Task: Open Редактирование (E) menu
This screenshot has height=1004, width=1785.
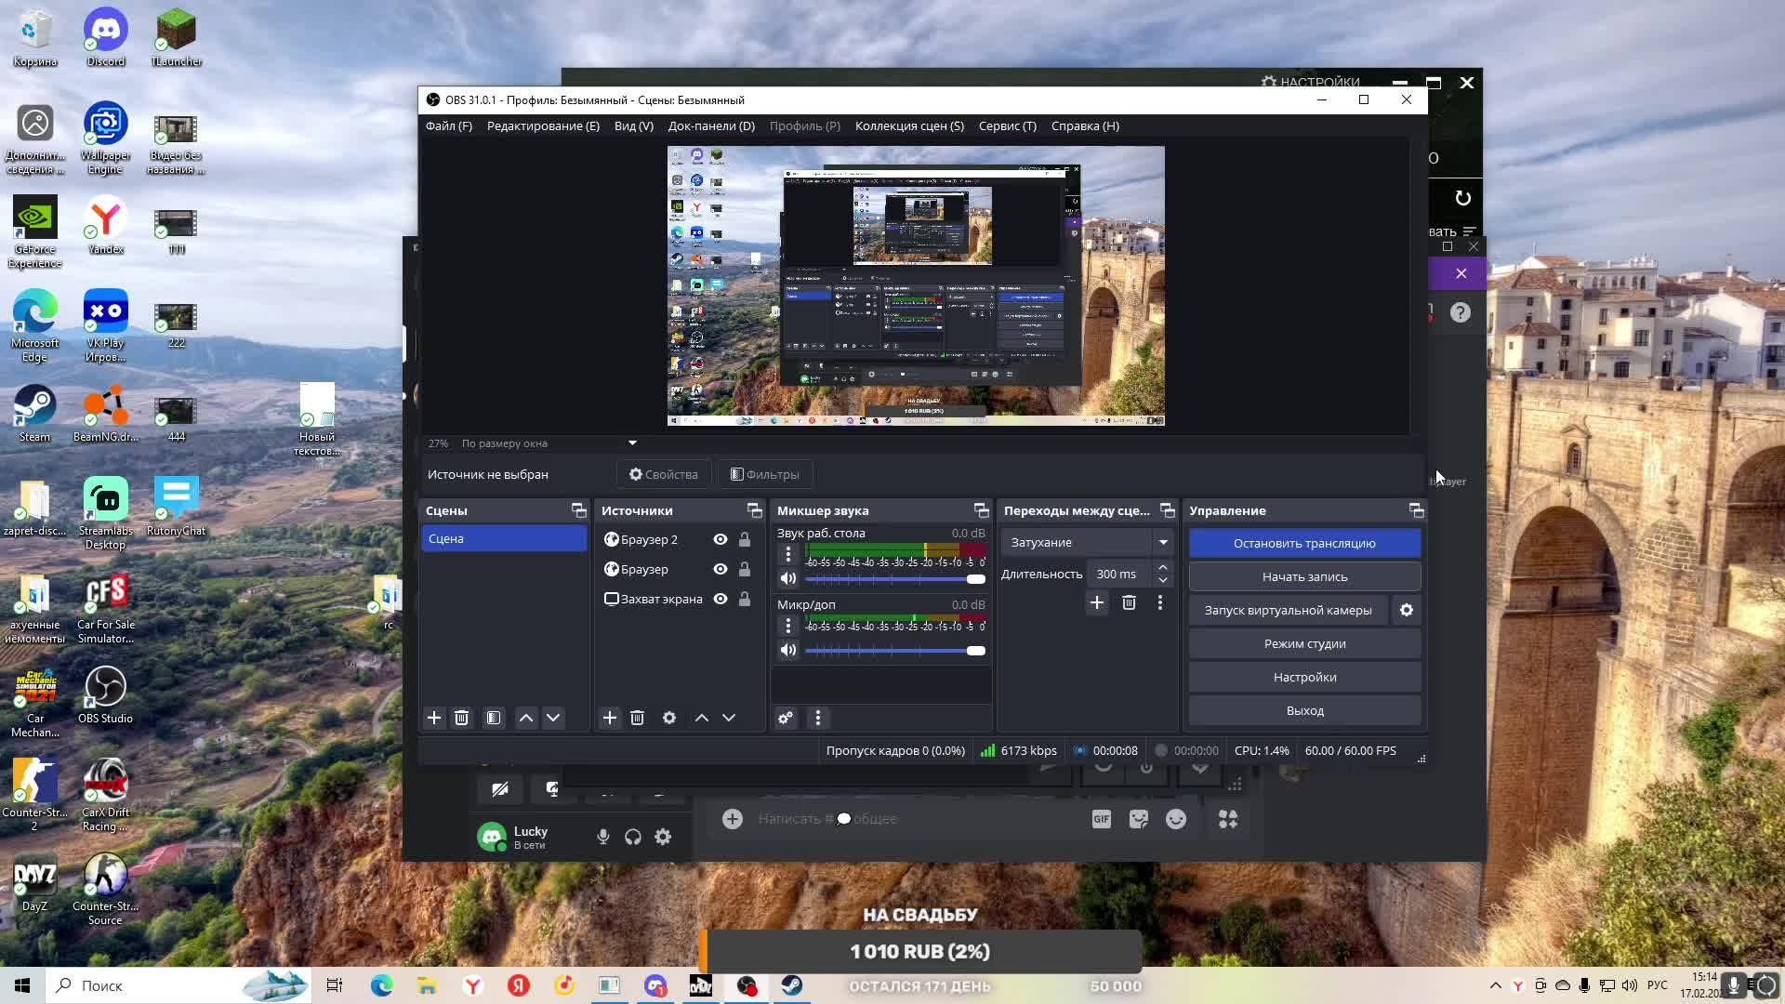Action: pyautogui.click(x=543, y=125)
